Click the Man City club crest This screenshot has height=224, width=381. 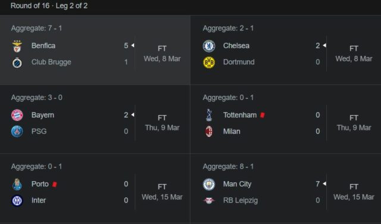coord(209,184)
